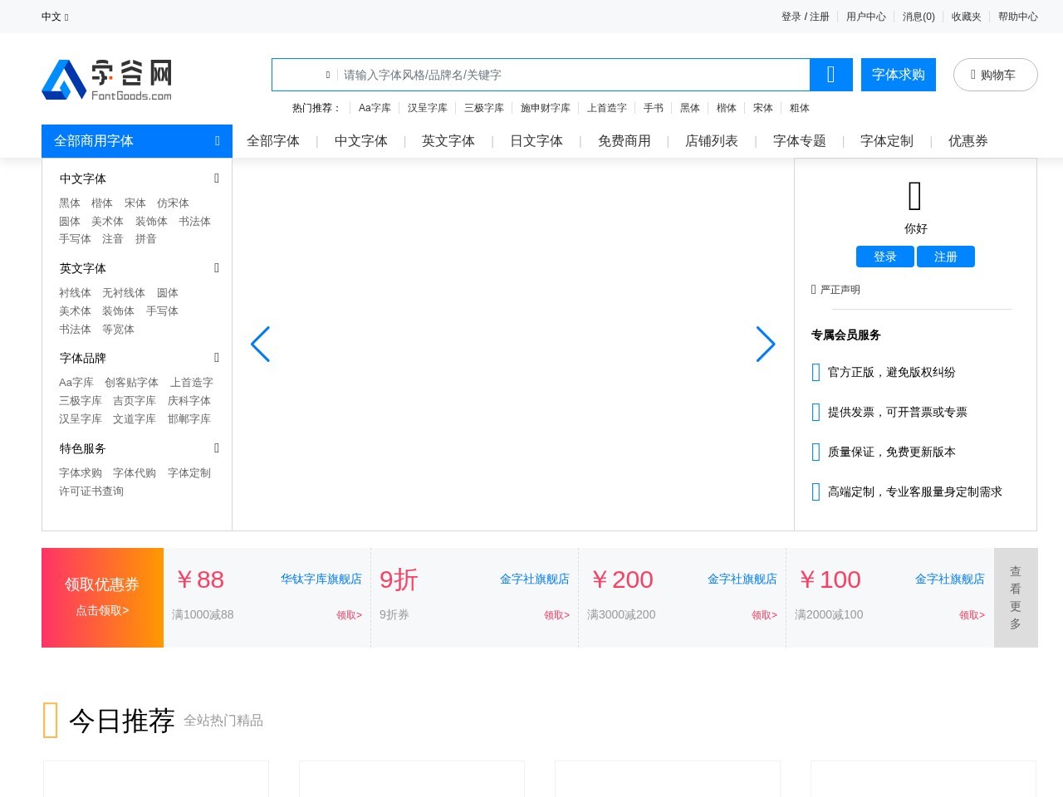The height and width of the screenshot is (797, 1063).
Task: Click hot keyword 手书 under search
Action: (x=654, y=108)
